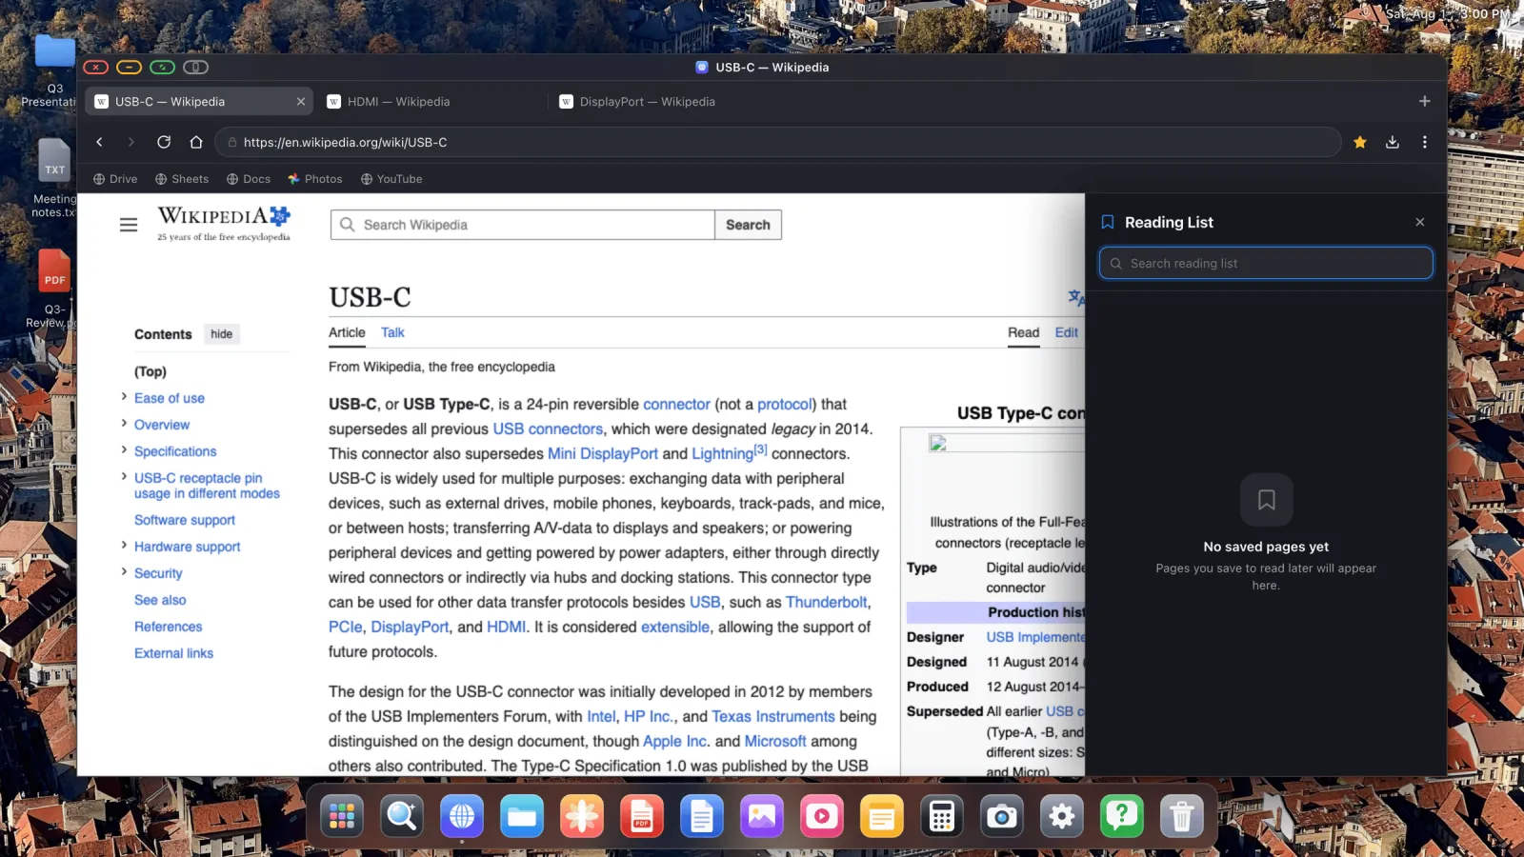Open the Docs bookmark
This screenshot has height=857, width=1524.
click(249, 179)
